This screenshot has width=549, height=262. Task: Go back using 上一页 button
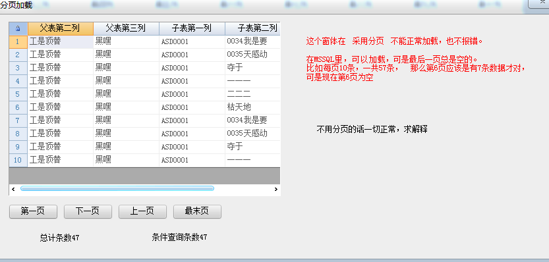[x=142, y=211]
